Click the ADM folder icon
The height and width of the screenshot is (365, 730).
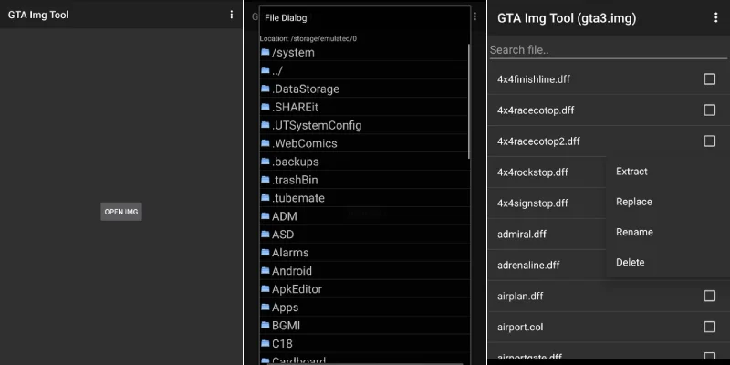[266, 215]
